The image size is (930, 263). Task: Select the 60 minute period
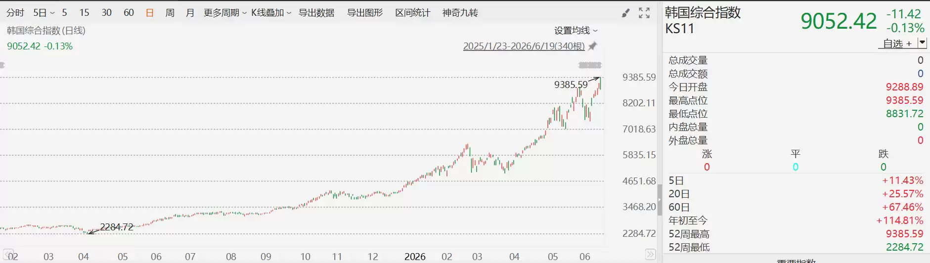(129, 13)
